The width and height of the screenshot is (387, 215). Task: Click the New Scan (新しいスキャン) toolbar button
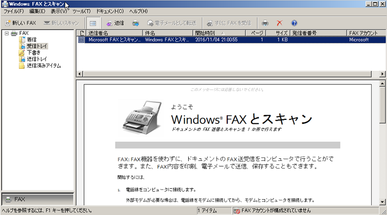click(61, 23)
